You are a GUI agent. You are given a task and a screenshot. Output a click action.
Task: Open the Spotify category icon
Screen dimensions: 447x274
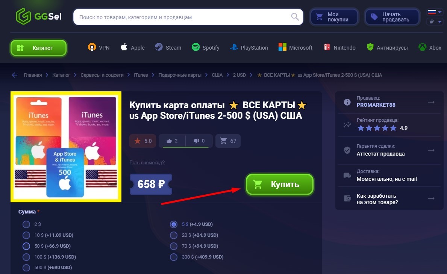pos(196,47)
